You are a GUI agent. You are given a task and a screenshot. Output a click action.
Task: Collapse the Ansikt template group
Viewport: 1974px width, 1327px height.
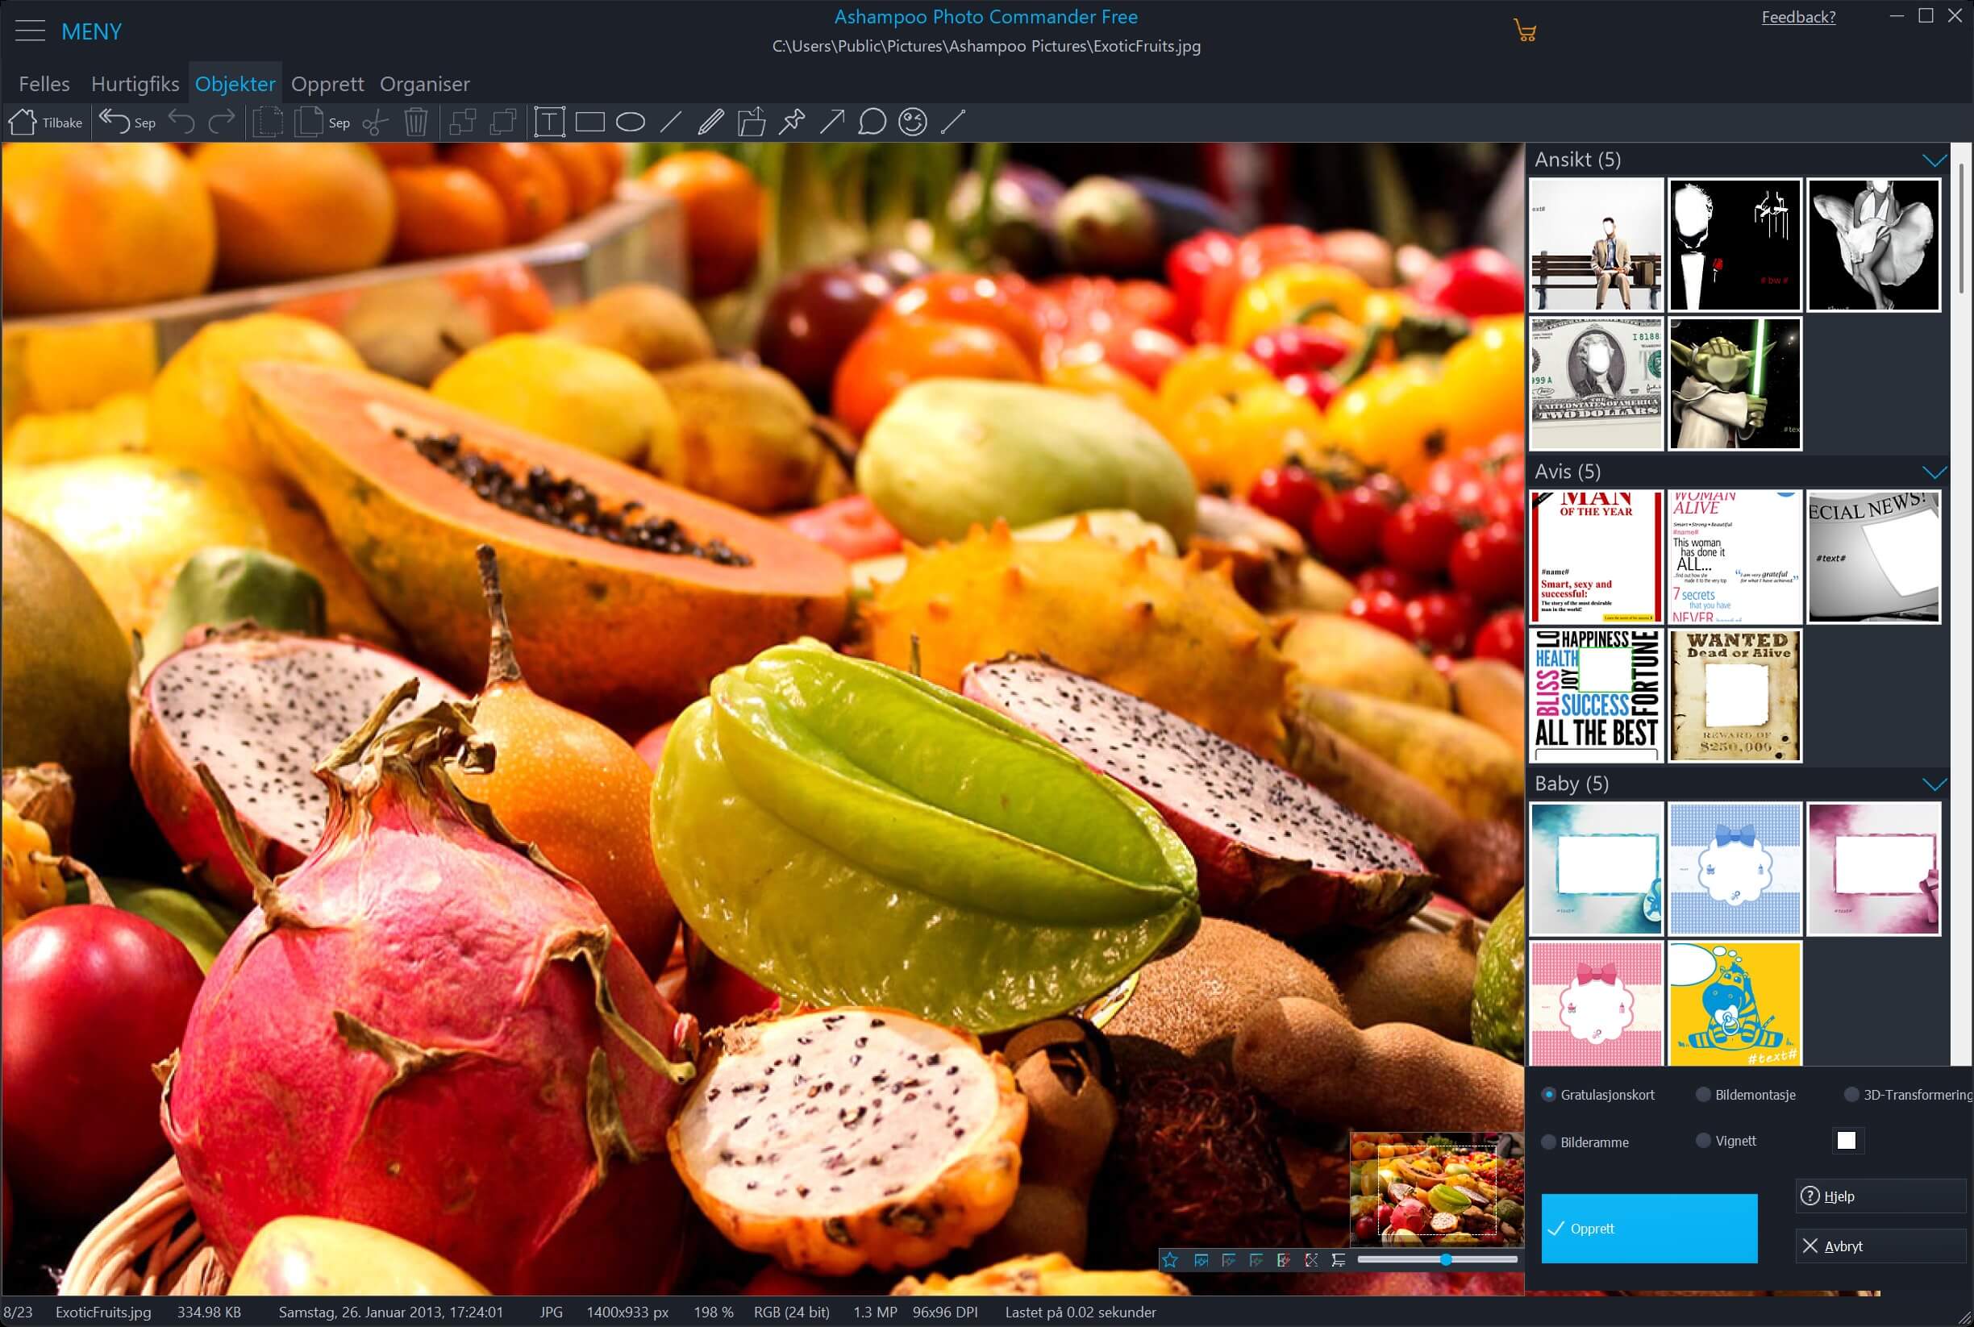tap(1934, 160)
